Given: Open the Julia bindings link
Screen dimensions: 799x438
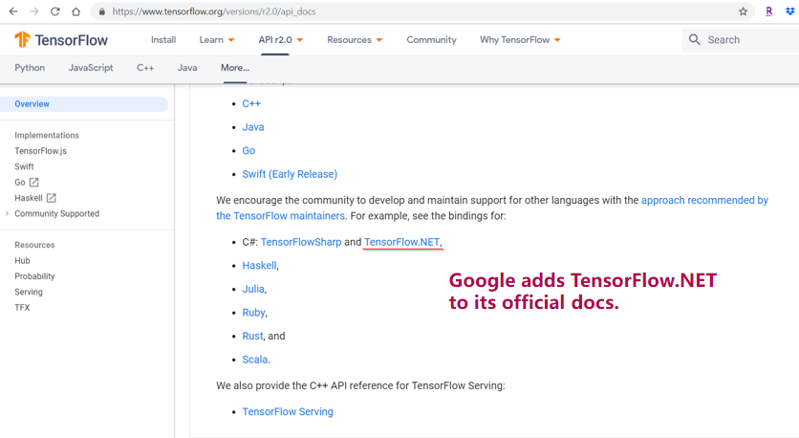Looking at the screenshot, I should click(252, 289).
